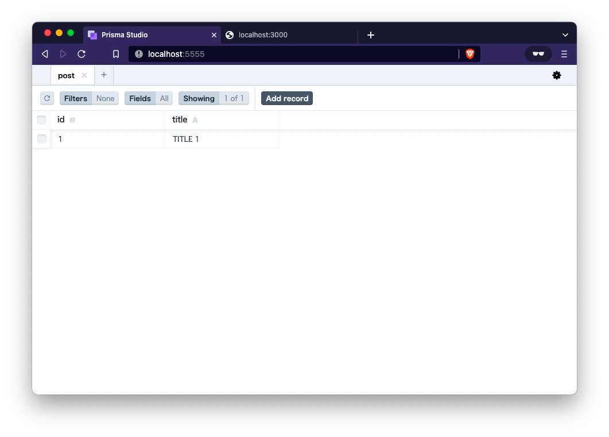Click the browser back arrow

(45, 54)
